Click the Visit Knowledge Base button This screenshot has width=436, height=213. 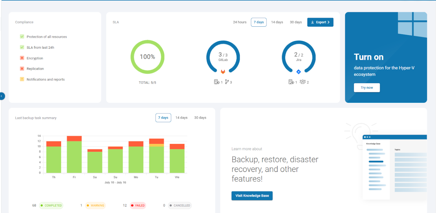[252, 196]
